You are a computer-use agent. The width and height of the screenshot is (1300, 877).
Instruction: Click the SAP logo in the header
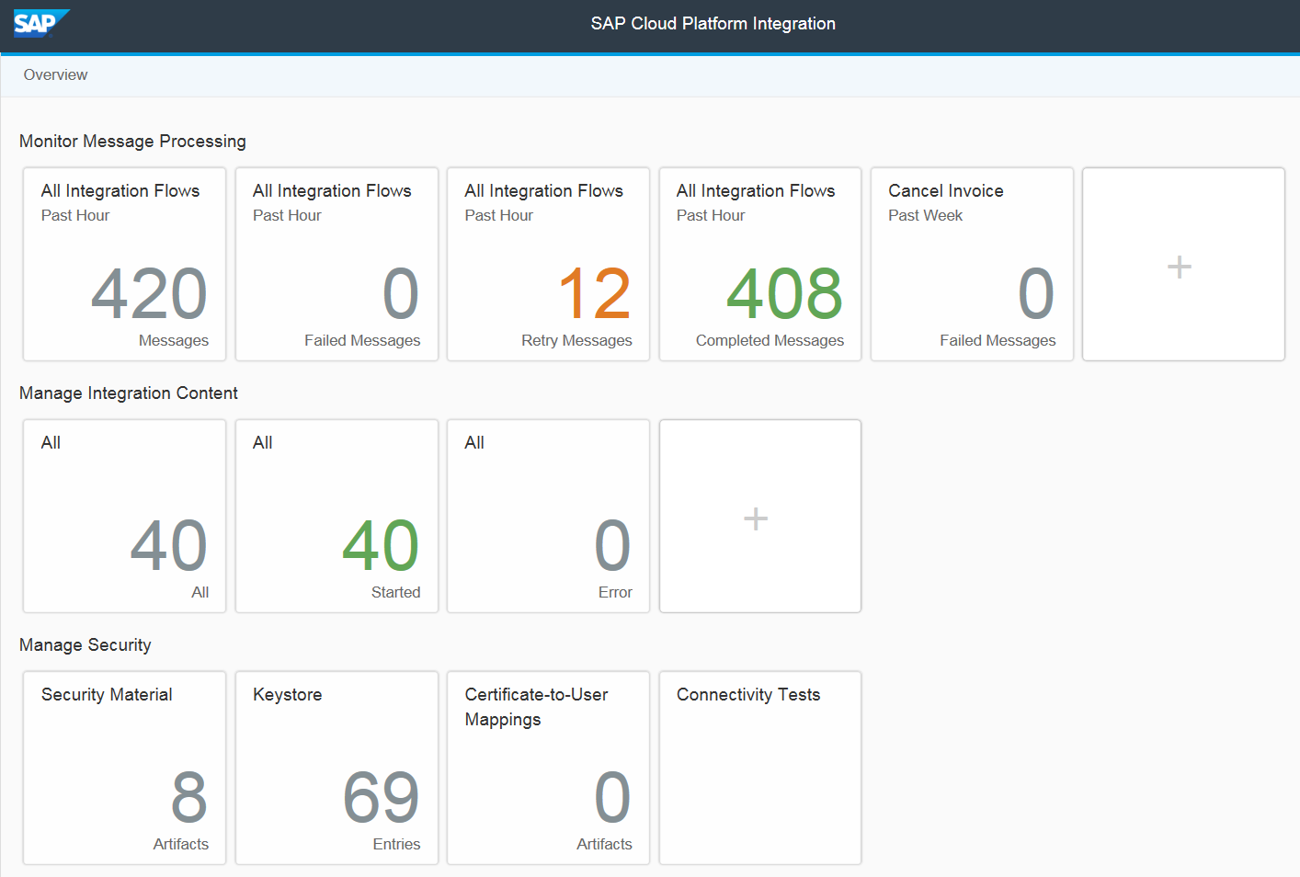(x=41, y=23)
